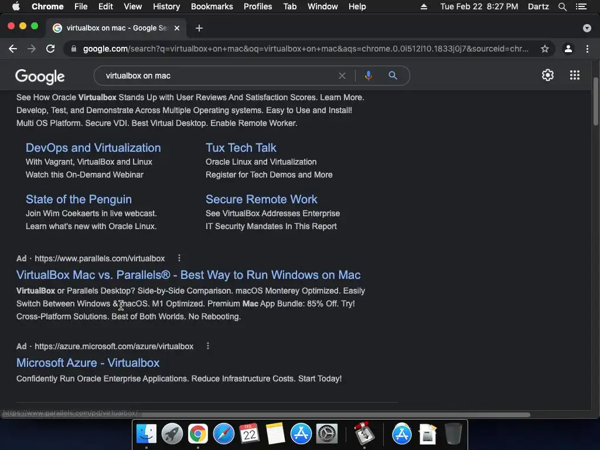Click the address bar URL
Screen dimensions: 600x450
[x=305, y=49]
